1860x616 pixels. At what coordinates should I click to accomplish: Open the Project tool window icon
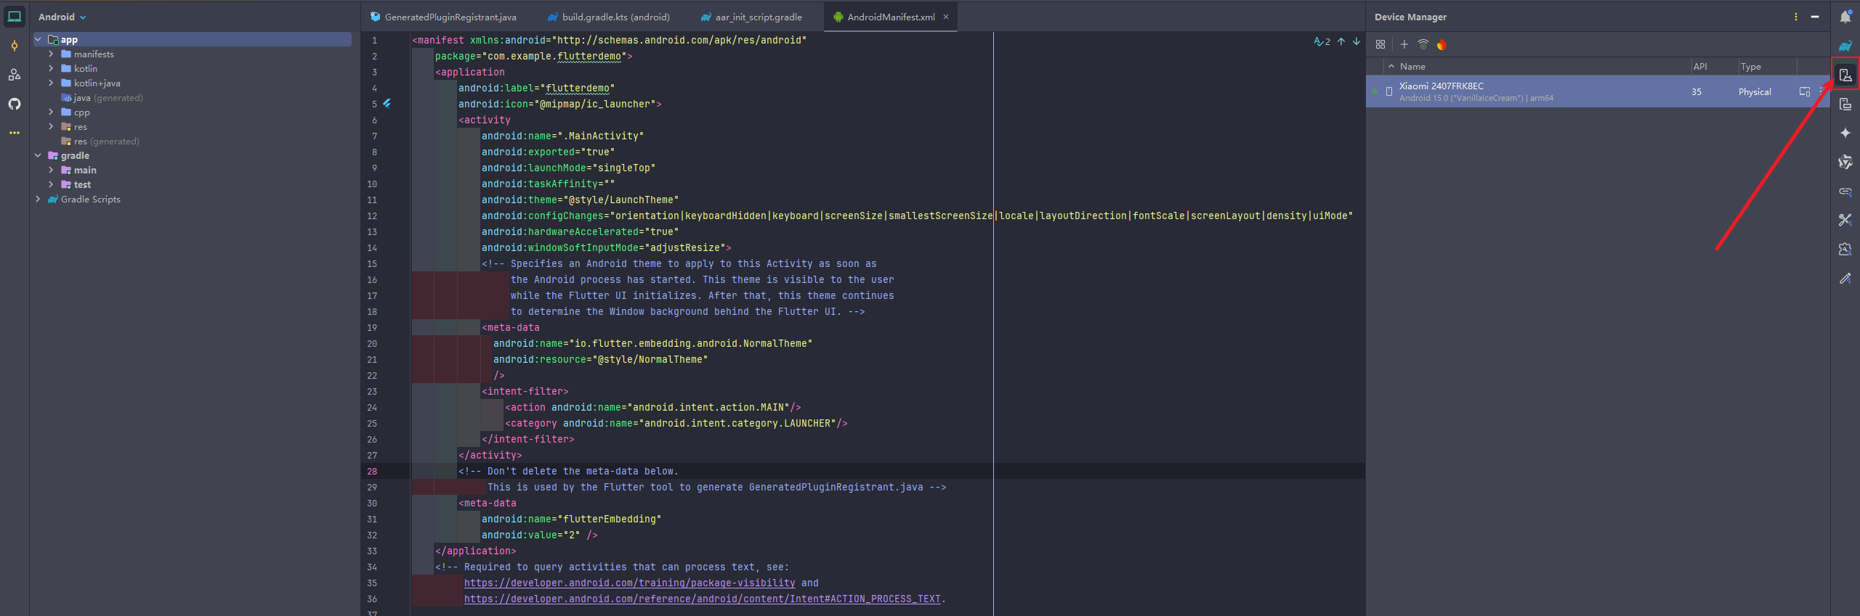click(15, 17)
